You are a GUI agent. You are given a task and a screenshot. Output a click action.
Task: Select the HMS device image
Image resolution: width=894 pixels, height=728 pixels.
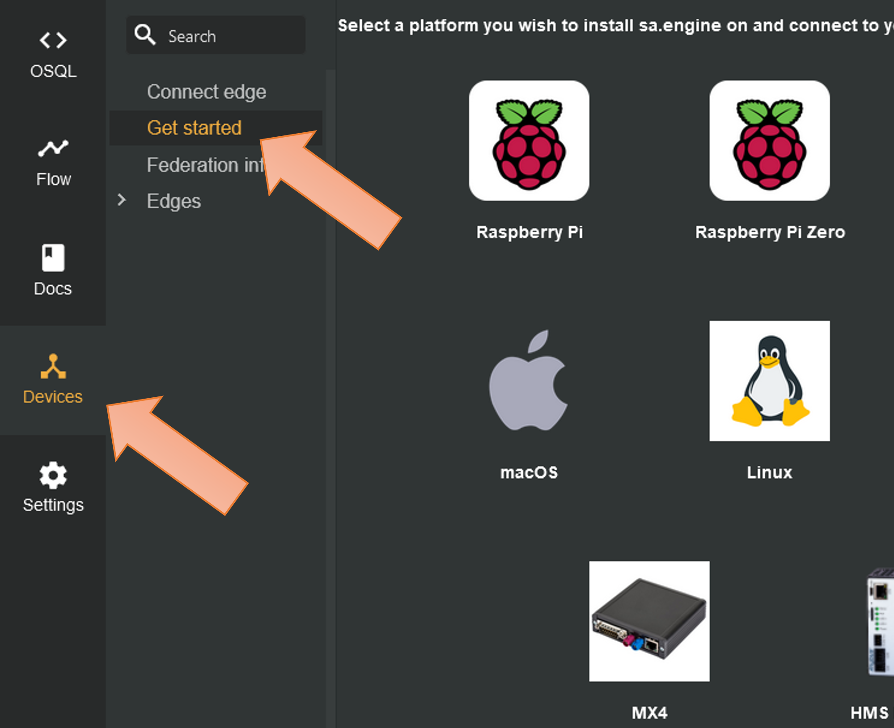[x=880, y=621]
